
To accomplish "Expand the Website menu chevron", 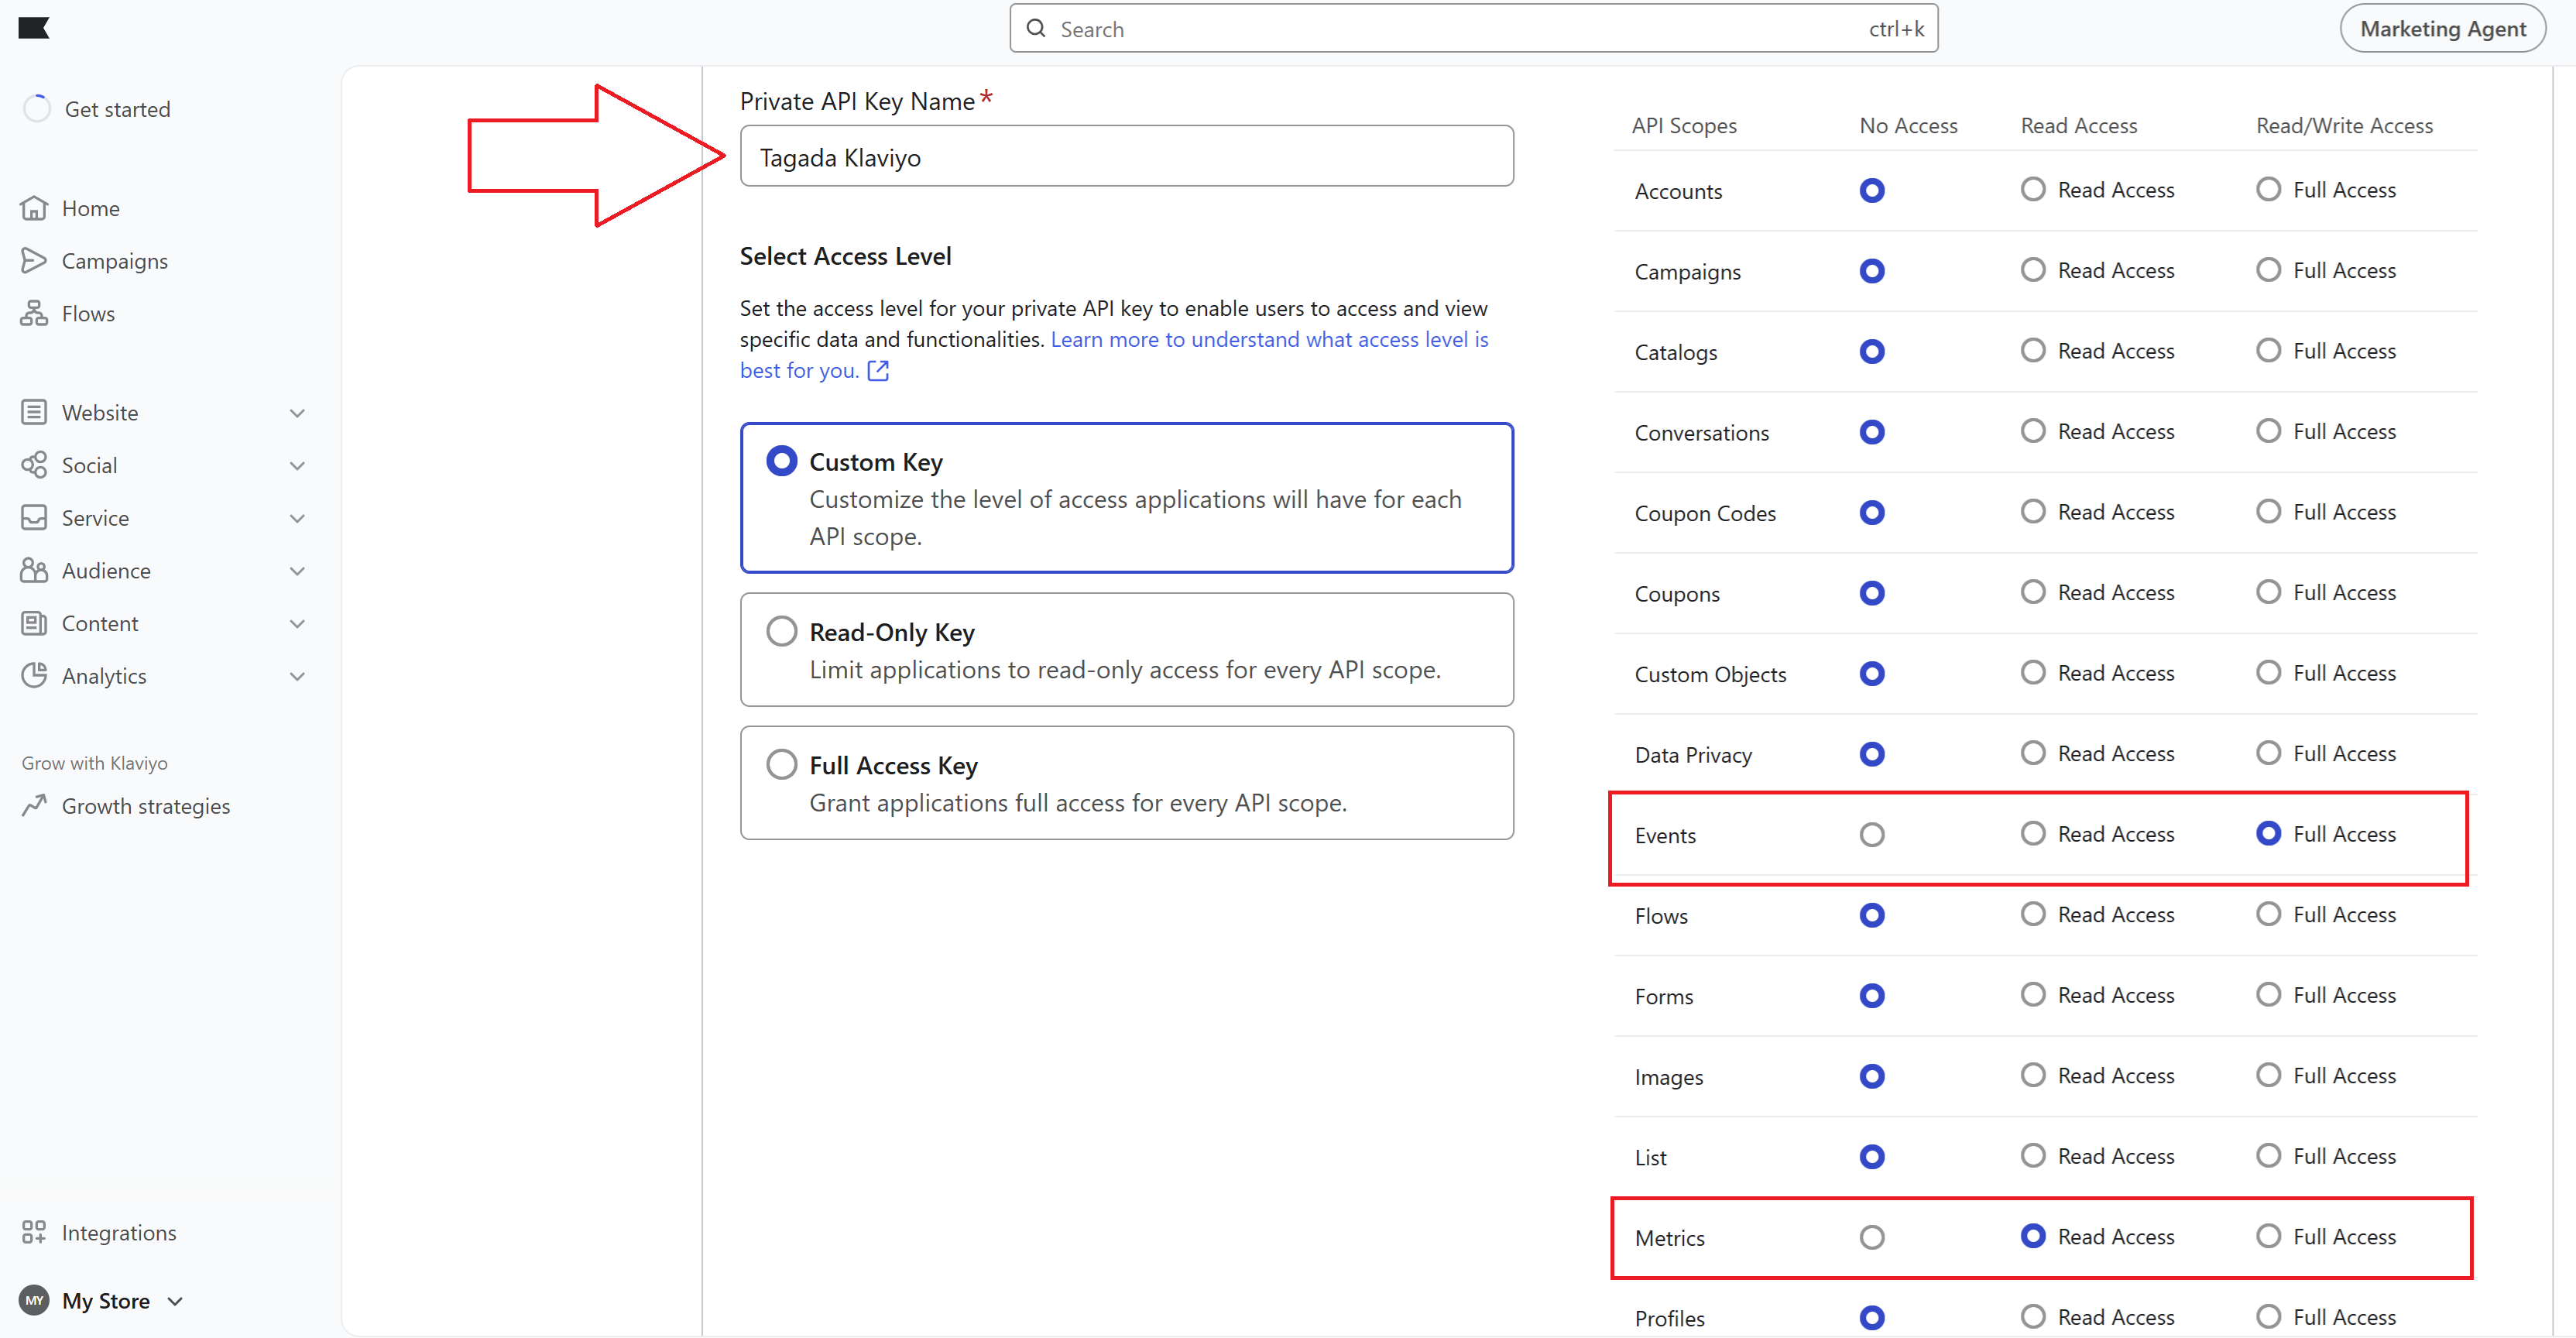I will [x=297, y=413].
